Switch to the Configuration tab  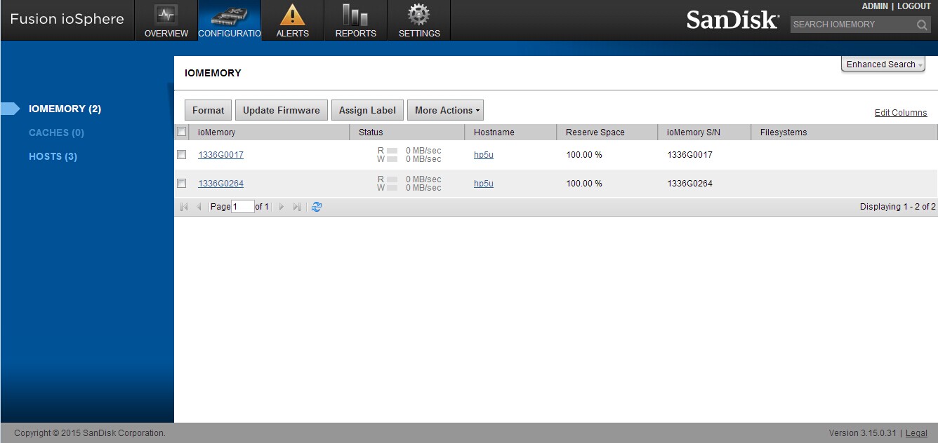[x=230, y=20]
